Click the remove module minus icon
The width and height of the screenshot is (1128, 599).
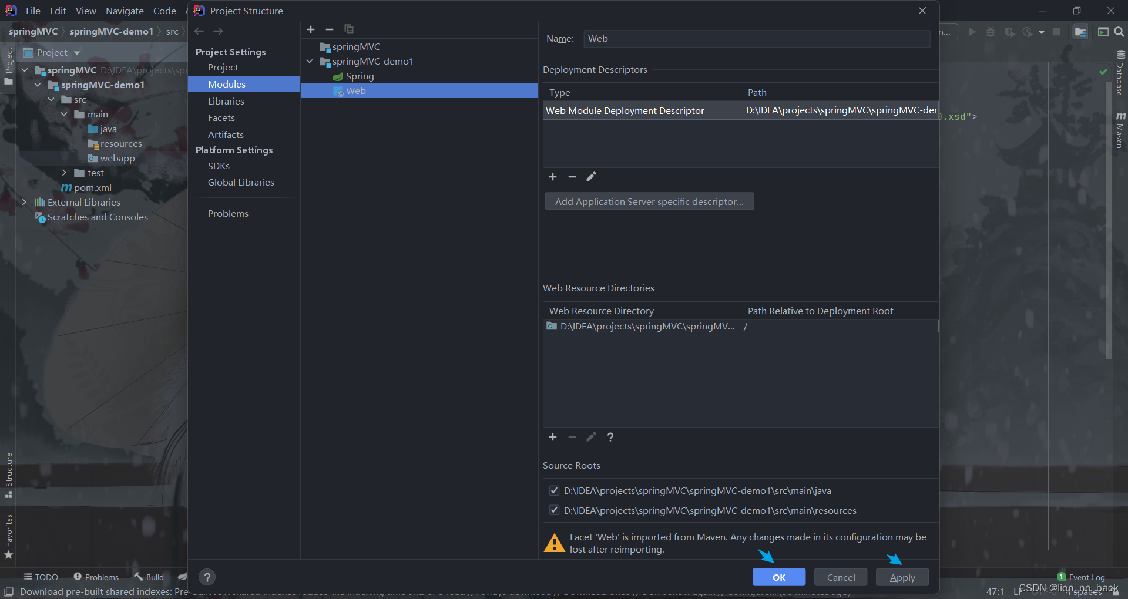(x=330, y=29)
